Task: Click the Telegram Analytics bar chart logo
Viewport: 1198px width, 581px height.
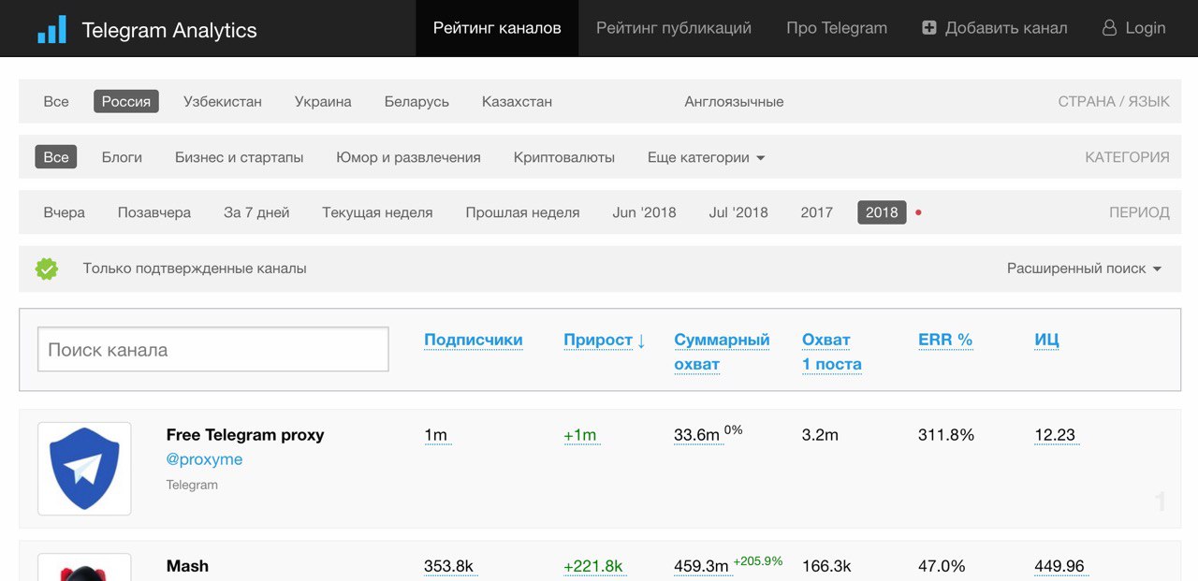Action: click(52, 29)
